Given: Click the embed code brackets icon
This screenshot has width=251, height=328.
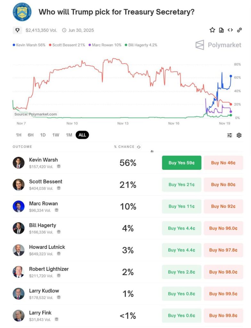Looking at the screenshot, I should (230, 30).
